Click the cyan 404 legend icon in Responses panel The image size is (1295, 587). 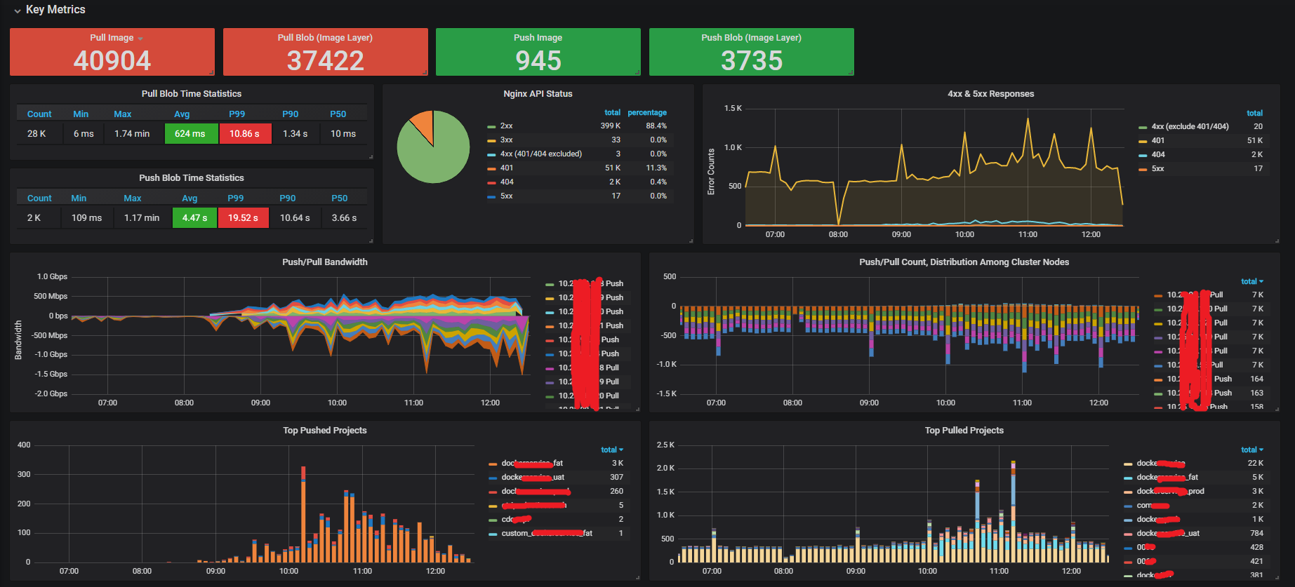click(x=1143, y=155)
